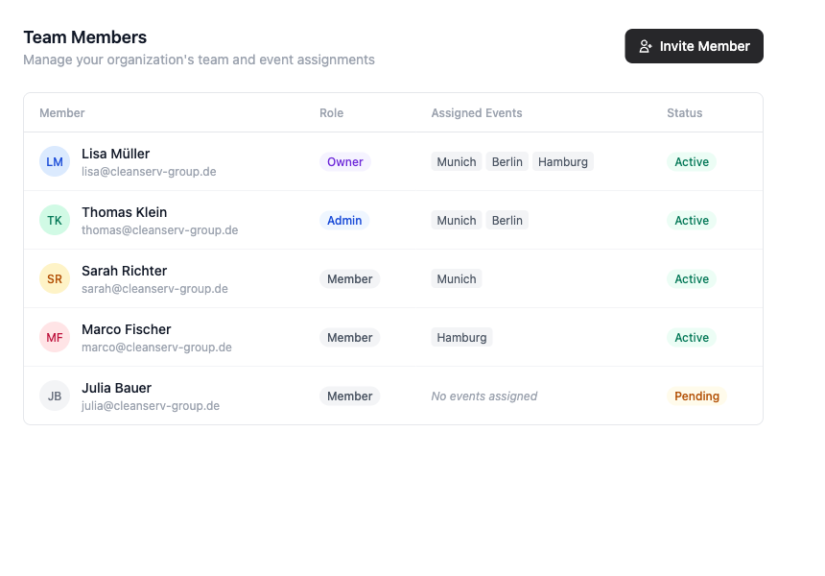Click the add-user icon on Invite Member
The height and width of the screenshot is (576, 825).
tap(646, 46)
